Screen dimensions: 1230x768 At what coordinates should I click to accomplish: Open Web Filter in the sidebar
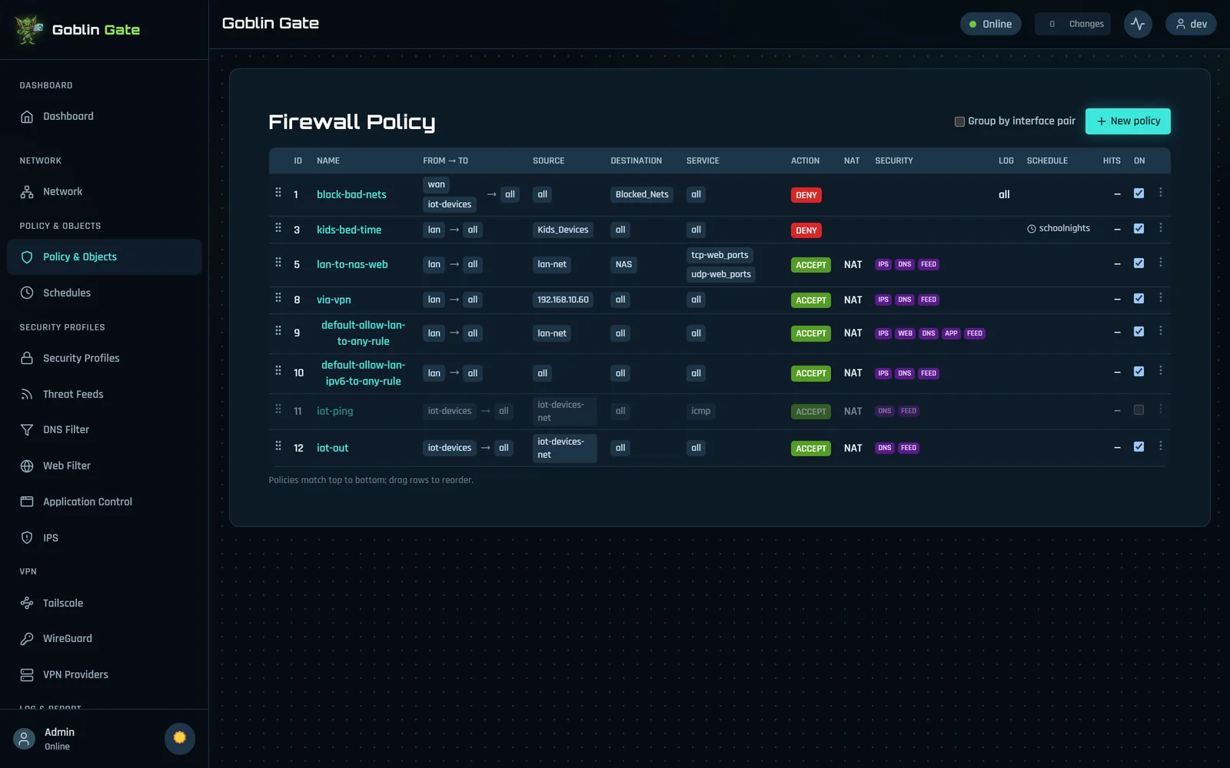point(105,465)
